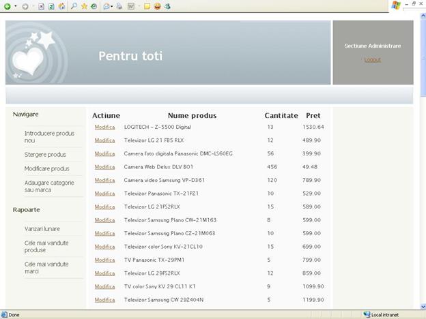
Task: Click Modifica for Camera Web Delux DLV B01
Action: [104, 167]
